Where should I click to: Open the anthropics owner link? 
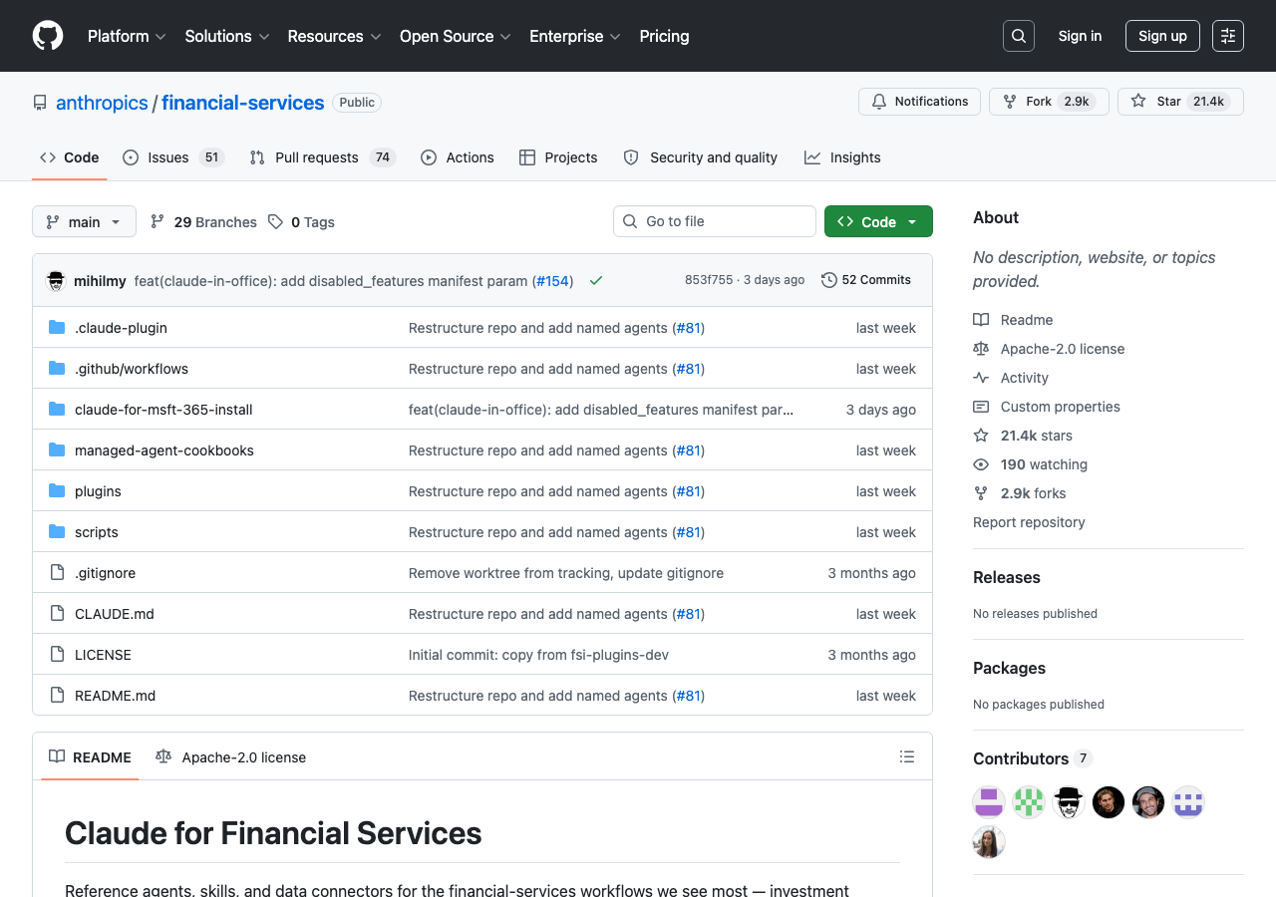point(102,103)
